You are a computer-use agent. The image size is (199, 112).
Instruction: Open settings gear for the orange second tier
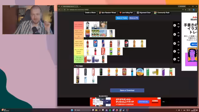pos(175,34)
